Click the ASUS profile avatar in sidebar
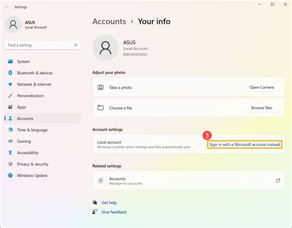The height and width of the screenshot is (228, 292). (13, 25)
